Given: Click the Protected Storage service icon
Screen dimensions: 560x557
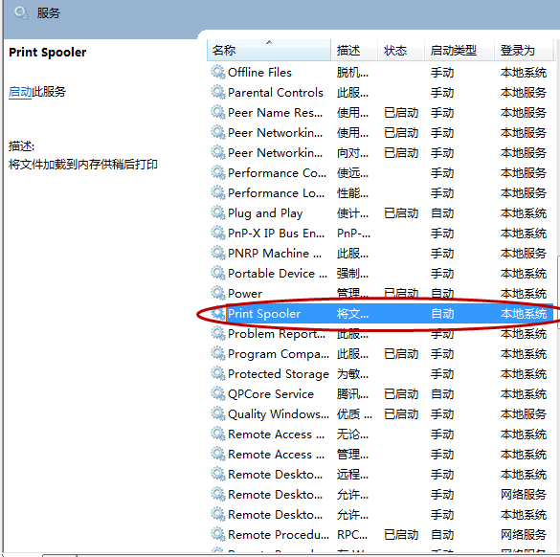Looking at the screenshot, I should coord(218,374).
